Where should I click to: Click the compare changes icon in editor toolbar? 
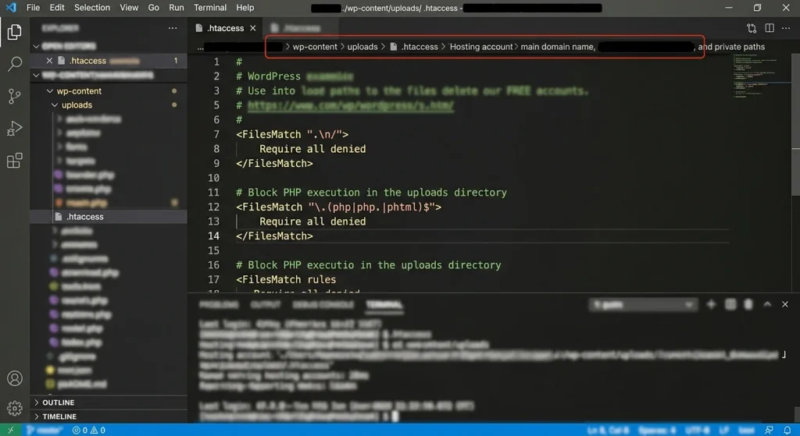pyautogui.click(x=751, y=28)
